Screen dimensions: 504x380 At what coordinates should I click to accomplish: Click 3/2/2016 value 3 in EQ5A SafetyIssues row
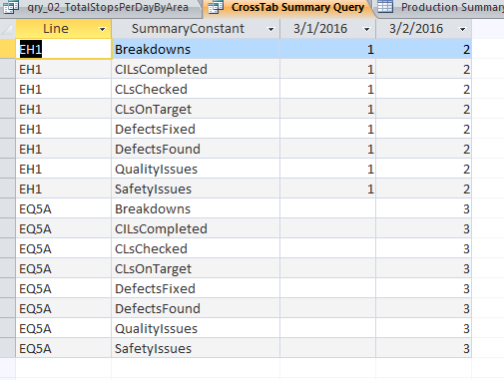coord(424,348)
